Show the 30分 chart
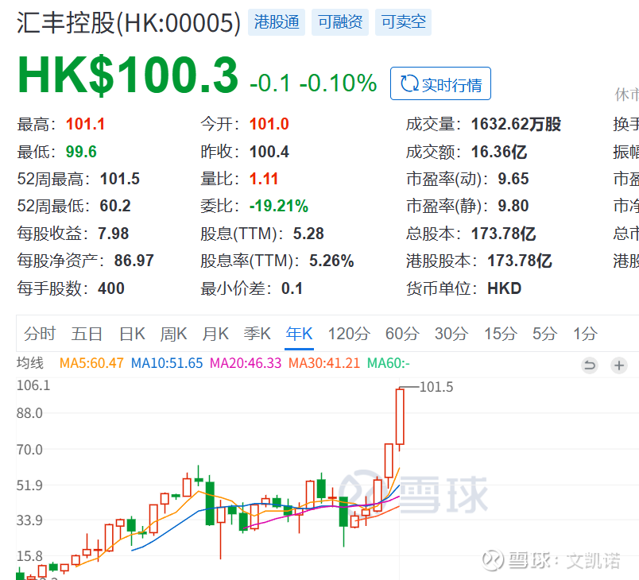 pyautogui.click(x=451, y=334)
